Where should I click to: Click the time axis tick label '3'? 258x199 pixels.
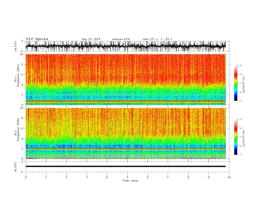point(87,177)
